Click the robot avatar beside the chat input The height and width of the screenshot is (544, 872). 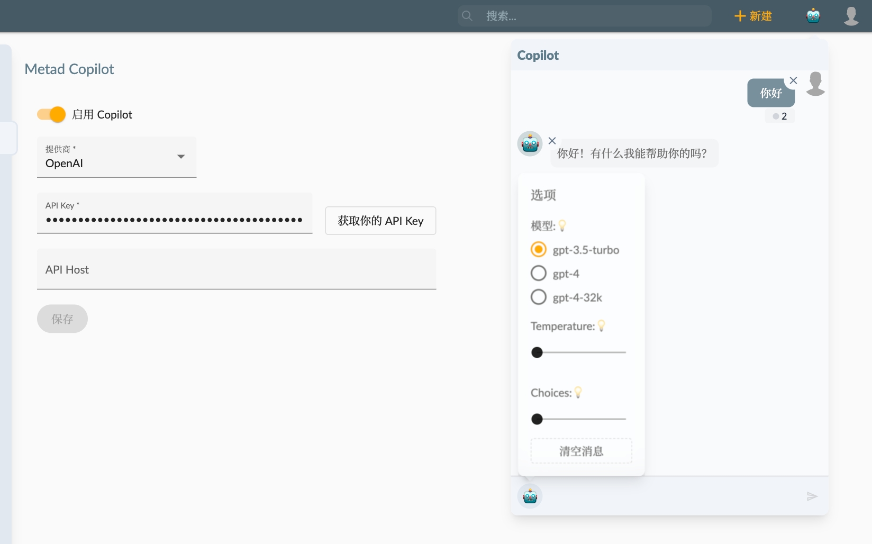[x=529, y=496]
